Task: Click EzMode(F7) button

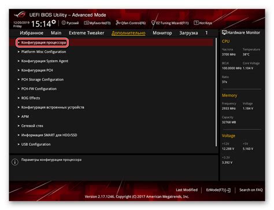Action: coord(219,190)
